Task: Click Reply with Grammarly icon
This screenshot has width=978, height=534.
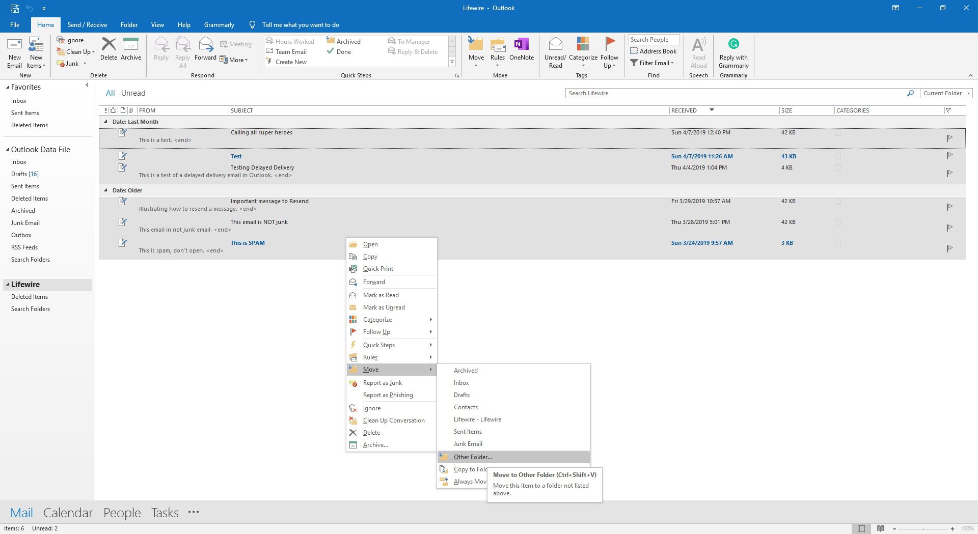Action: pyautogui.click(x=733, y=44)
